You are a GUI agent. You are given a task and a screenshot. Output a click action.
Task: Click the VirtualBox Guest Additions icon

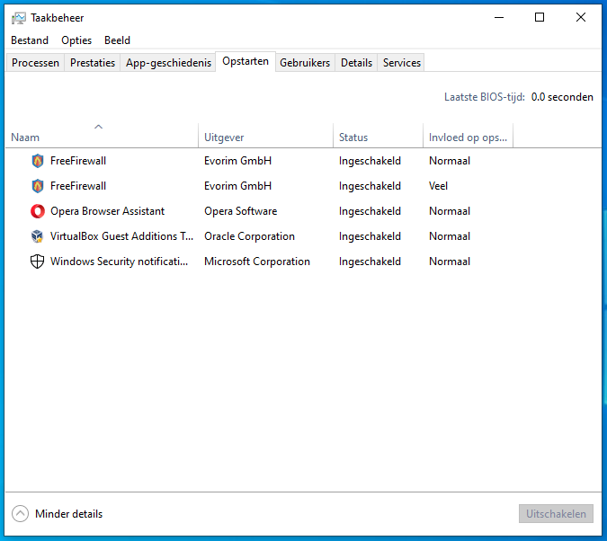(x=37, y=236)
